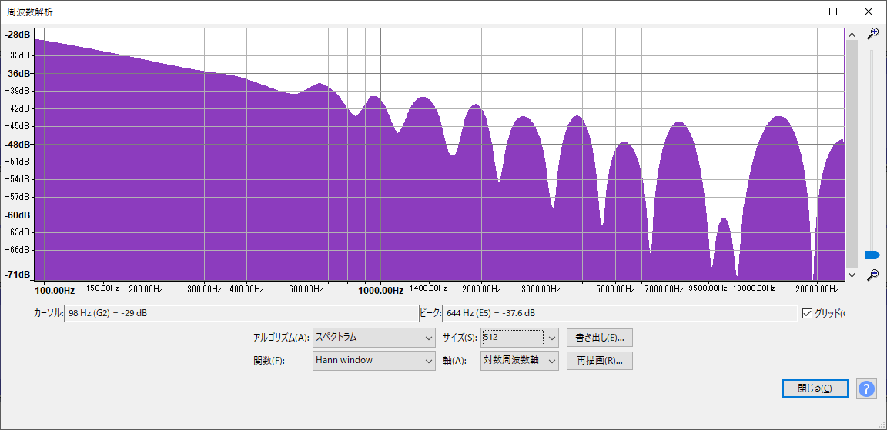This screenshot has width=887, height=430.
Task: Click the -28dB level axis label
Action: [18, 35]
